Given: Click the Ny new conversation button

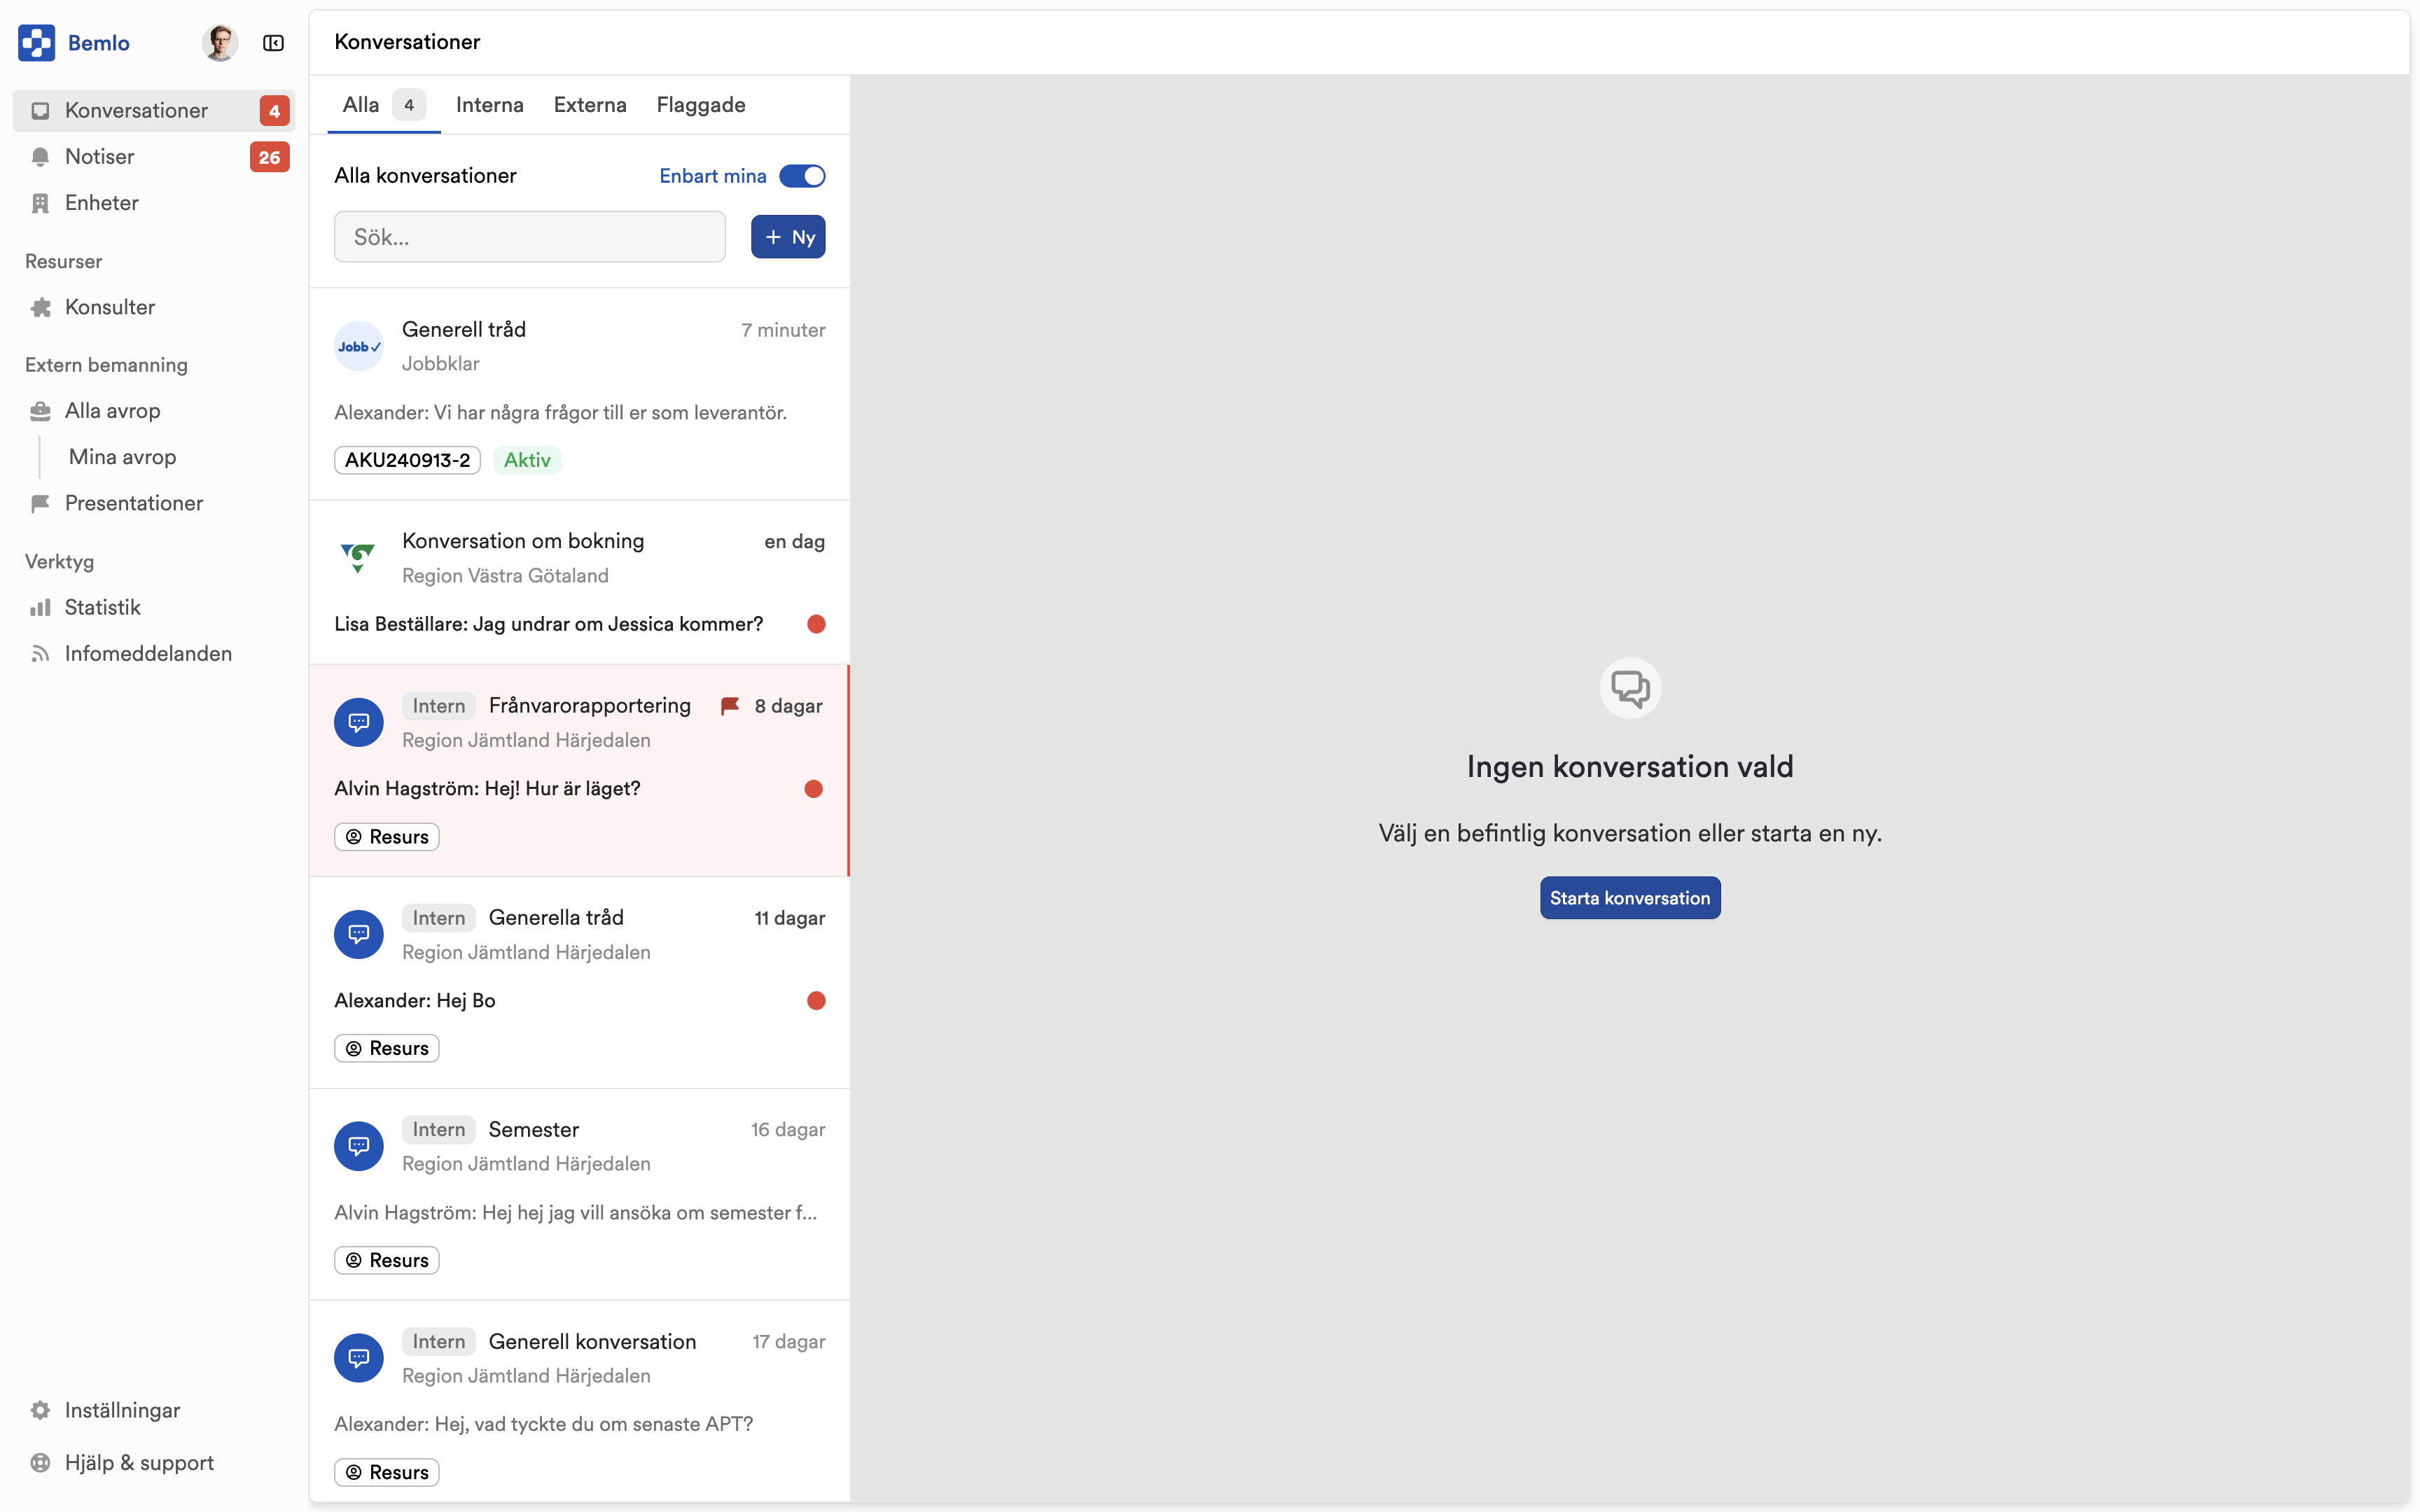Looking at the screenshot, I should click(788, 237).
